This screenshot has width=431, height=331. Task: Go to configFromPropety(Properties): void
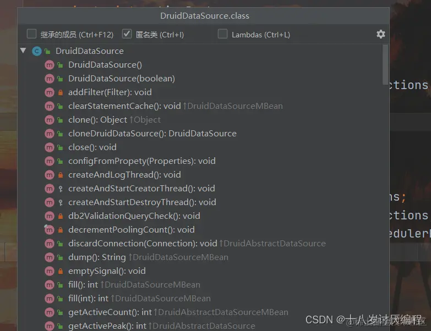click(142, 161)
